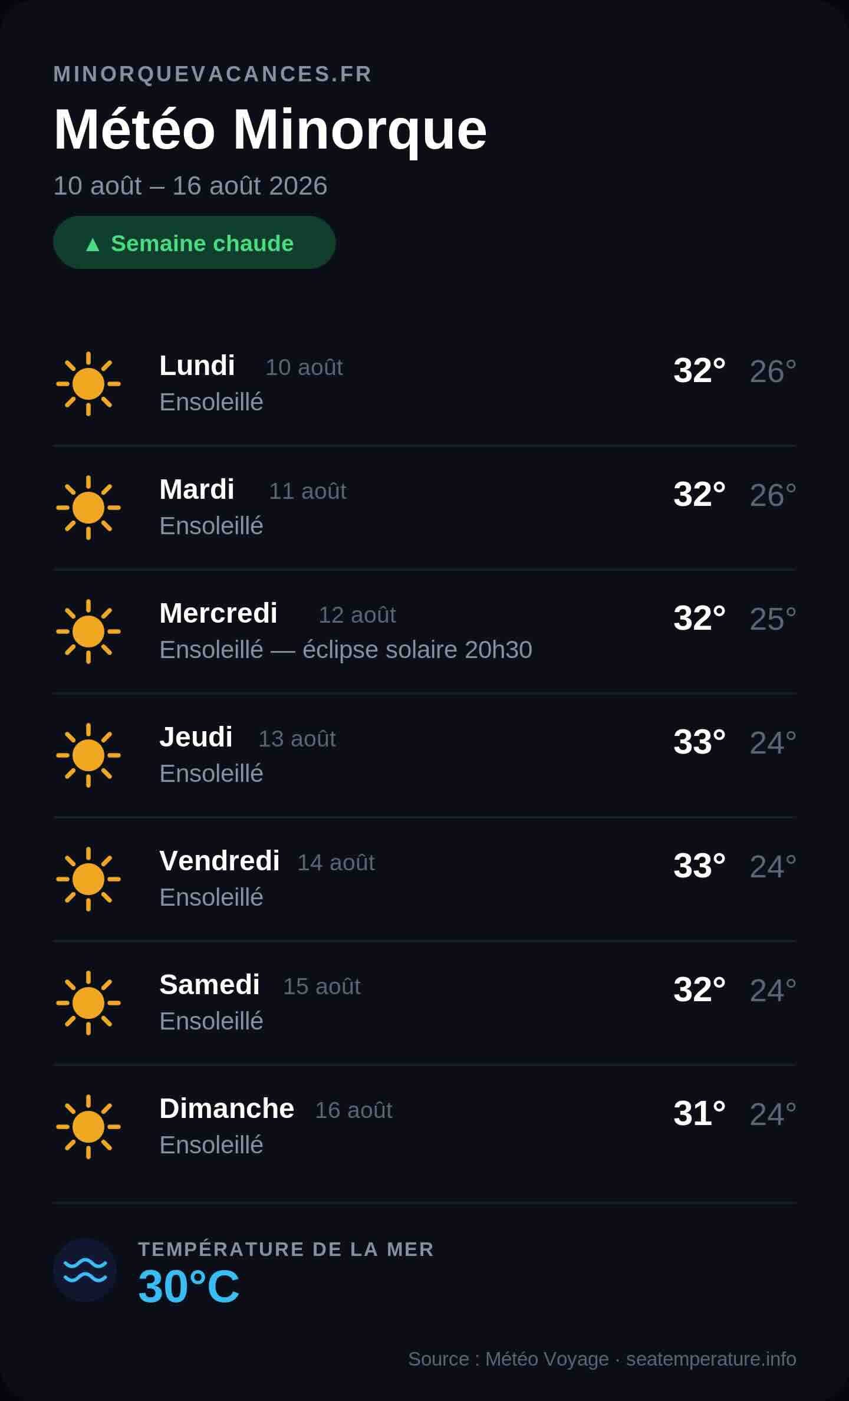Click the sun icon for Mercredi
This screenshot has width=849, height=1401.
88,632
